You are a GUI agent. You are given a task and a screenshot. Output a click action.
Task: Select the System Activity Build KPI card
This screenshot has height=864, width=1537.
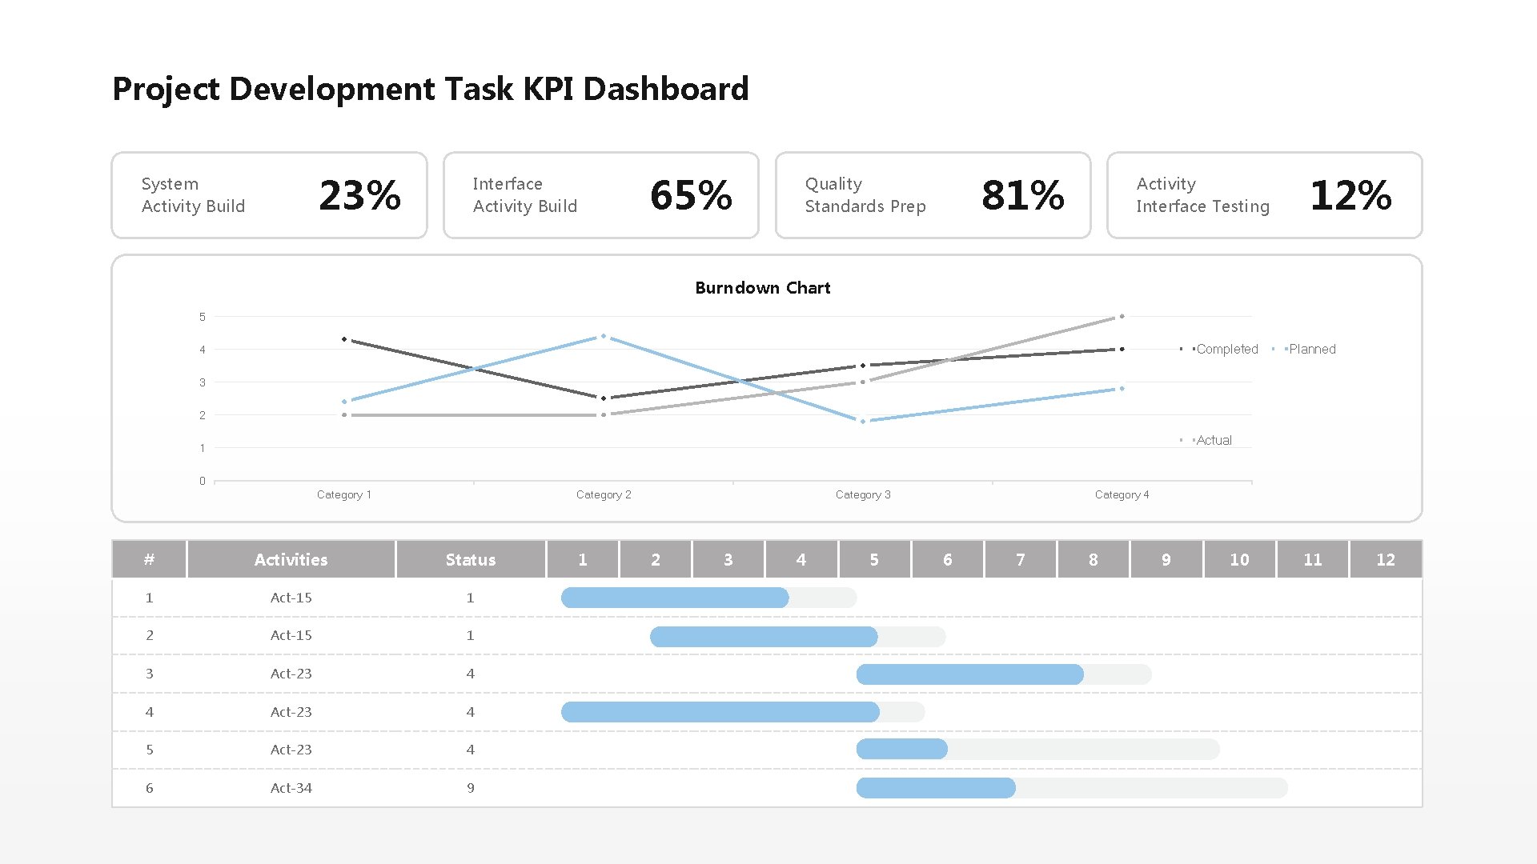pyautogui.click(x=269, y=195)
